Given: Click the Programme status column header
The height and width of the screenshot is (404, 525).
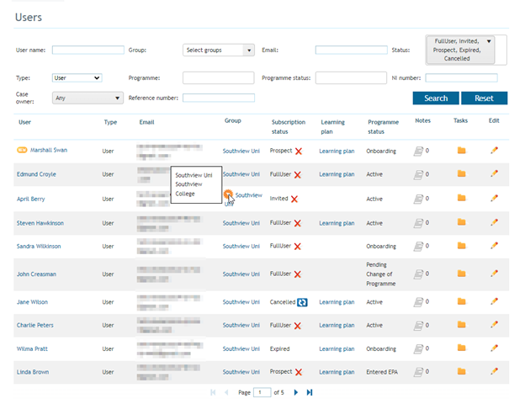Looking at the screenshot, I should (383, 127).
